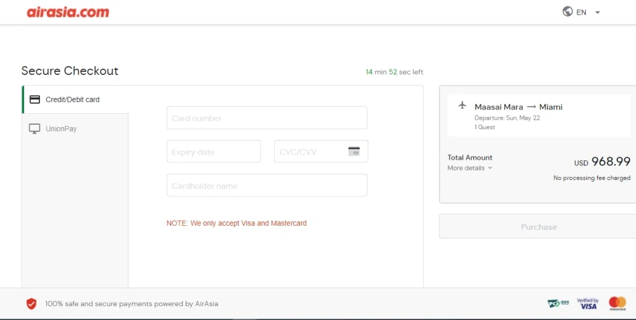The width and height of the screenshot is (636, 320).
Task: Click the Secure Checkout heading
Action: point(70,71)
